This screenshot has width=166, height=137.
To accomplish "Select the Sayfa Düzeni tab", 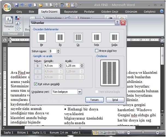I will tap(49, 12).
